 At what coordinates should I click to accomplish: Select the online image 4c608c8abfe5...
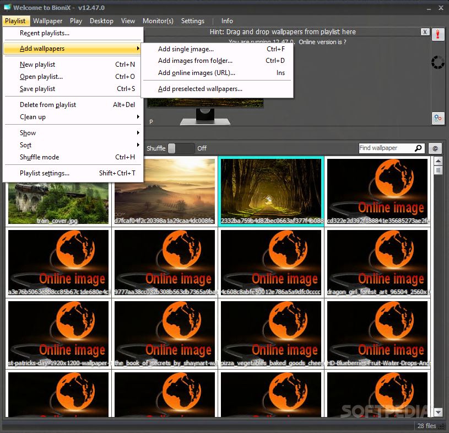click(271, 263)
